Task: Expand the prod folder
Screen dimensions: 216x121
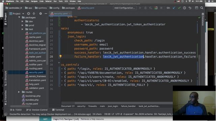Action: point(22,26)
